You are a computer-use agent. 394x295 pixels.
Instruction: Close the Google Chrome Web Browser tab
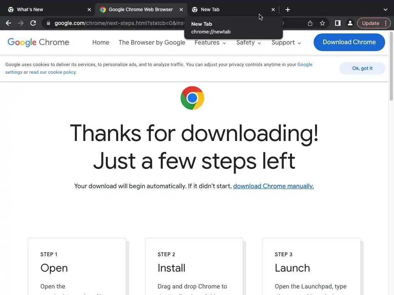point(181,10)
